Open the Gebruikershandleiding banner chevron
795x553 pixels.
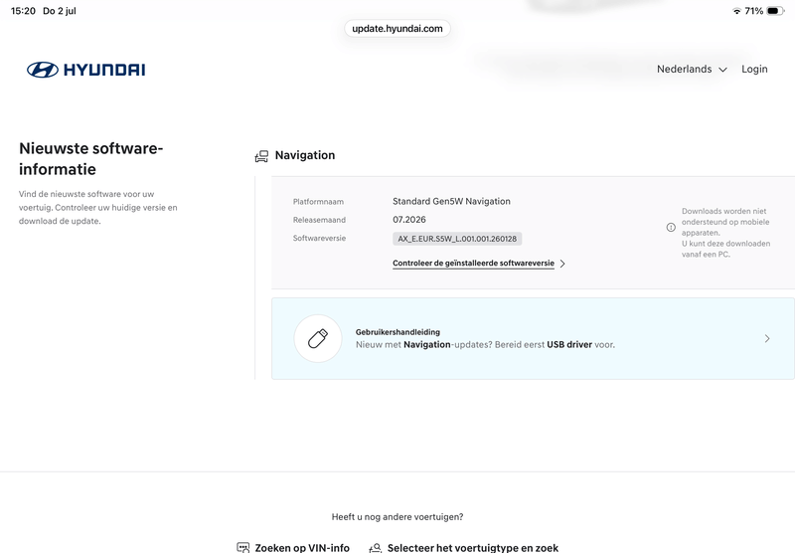click(767, 338)
